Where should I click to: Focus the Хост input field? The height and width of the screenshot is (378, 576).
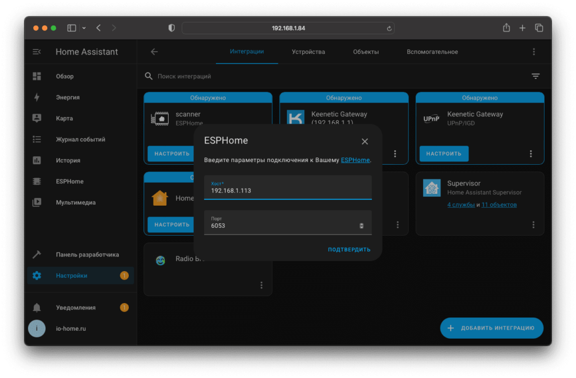(287, 187)
